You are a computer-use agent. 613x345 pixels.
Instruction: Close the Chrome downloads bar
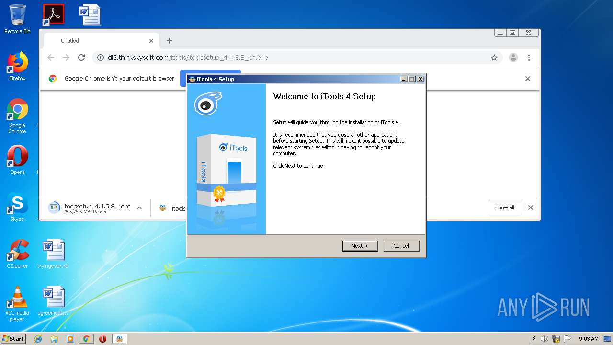[x=531, y=207]
